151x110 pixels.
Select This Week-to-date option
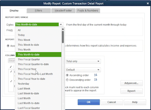click(38, 45)
